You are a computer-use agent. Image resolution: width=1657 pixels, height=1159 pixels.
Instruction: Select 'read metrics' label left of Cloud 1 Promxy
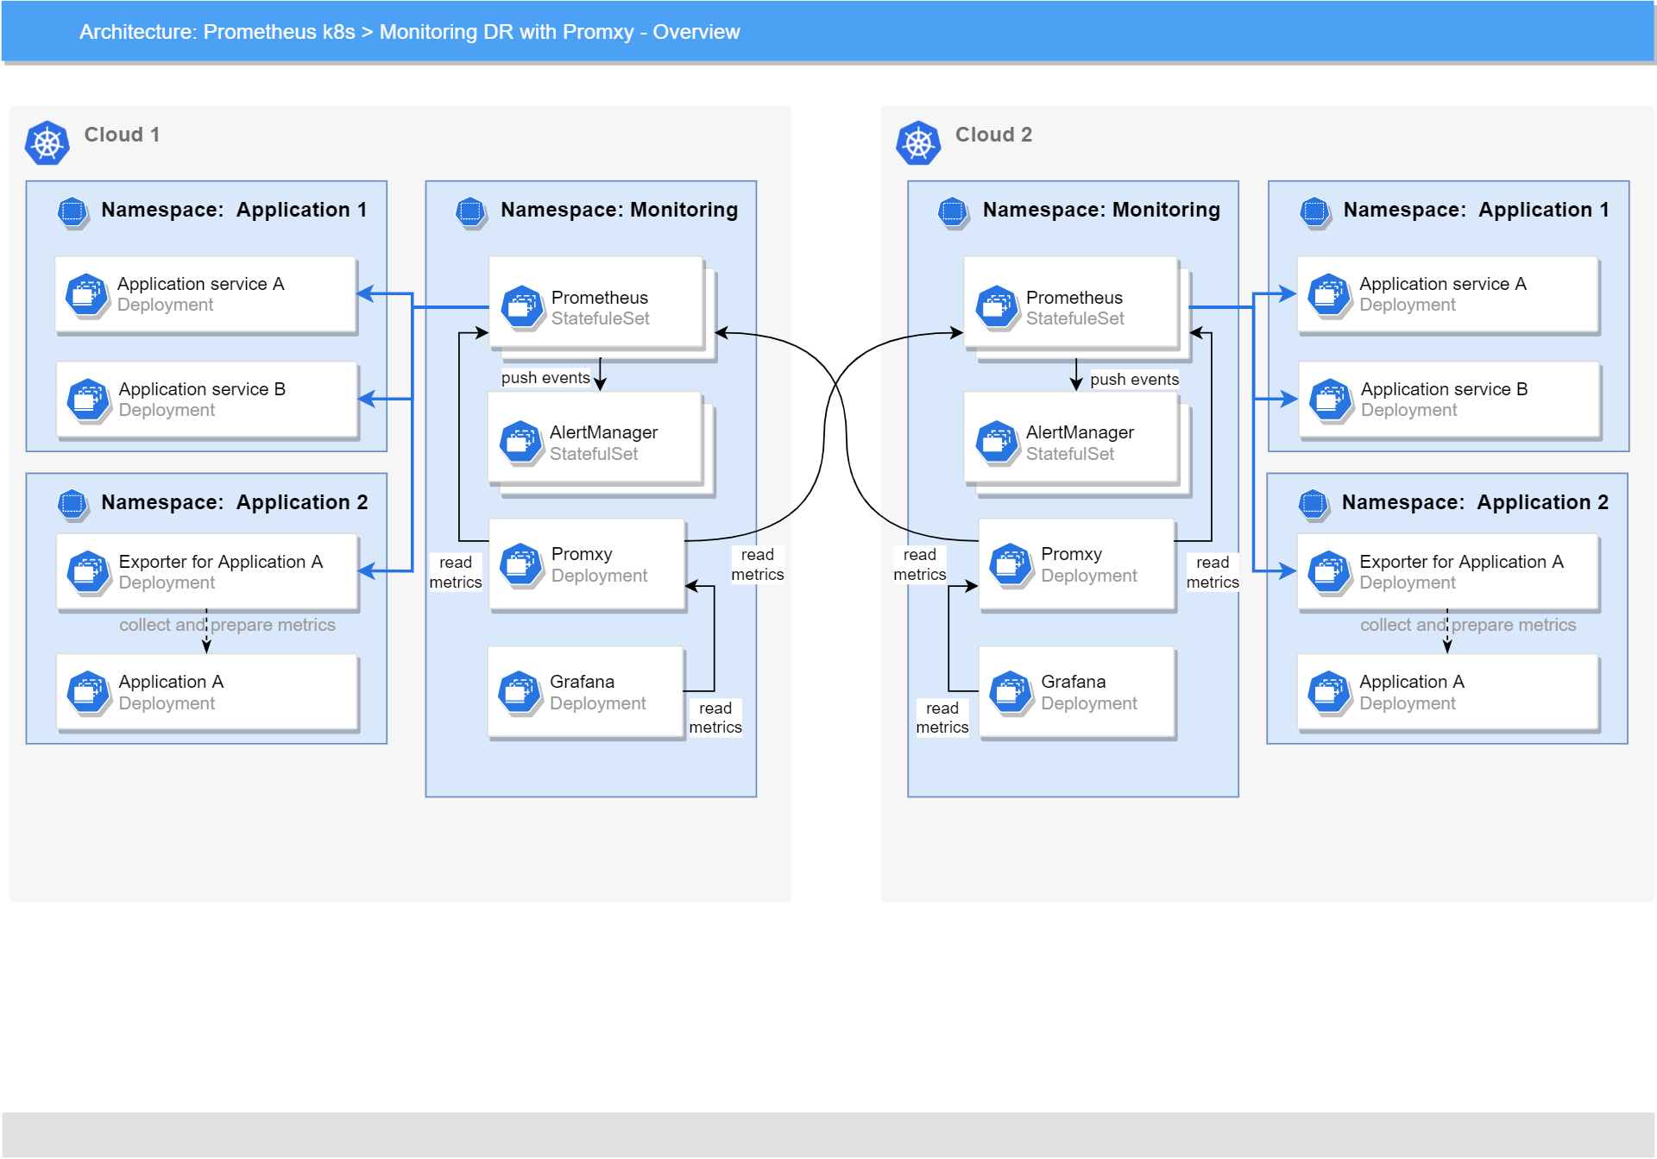[x=456, y=572]
